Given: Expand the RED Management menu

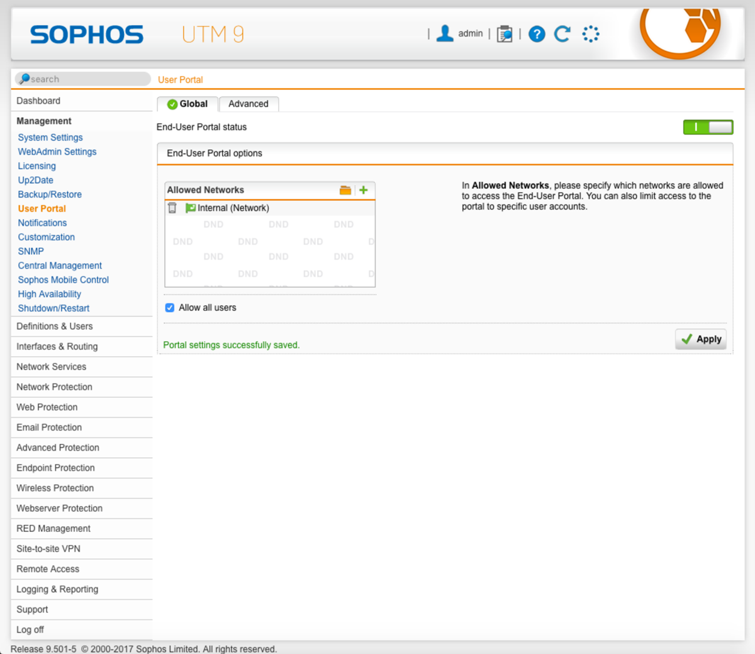Looking at the screenshot, I should tap(82, 528).
